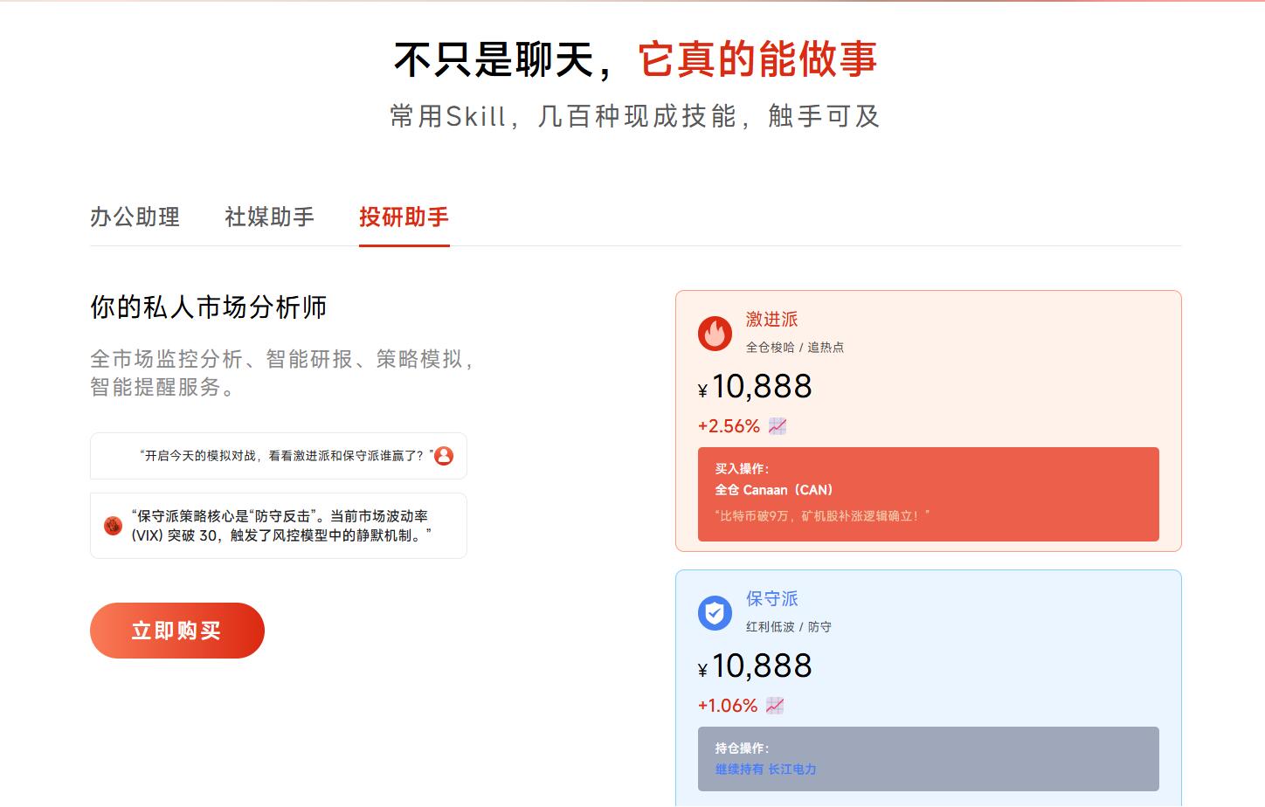Click the user avatar icon in the first chat bubble
This screenshot has height=807, width=1265.
click(443, 455)
